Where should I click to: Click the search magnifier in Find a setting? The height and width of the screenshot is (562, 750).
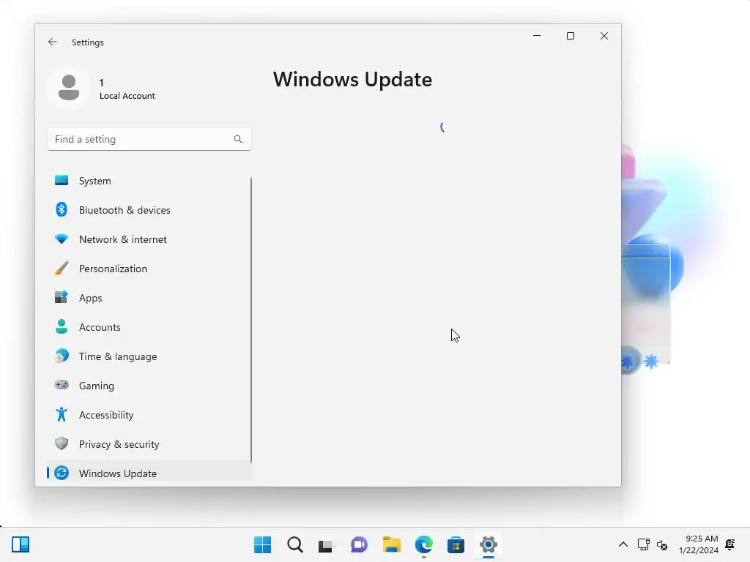click(x=238, y=139)
